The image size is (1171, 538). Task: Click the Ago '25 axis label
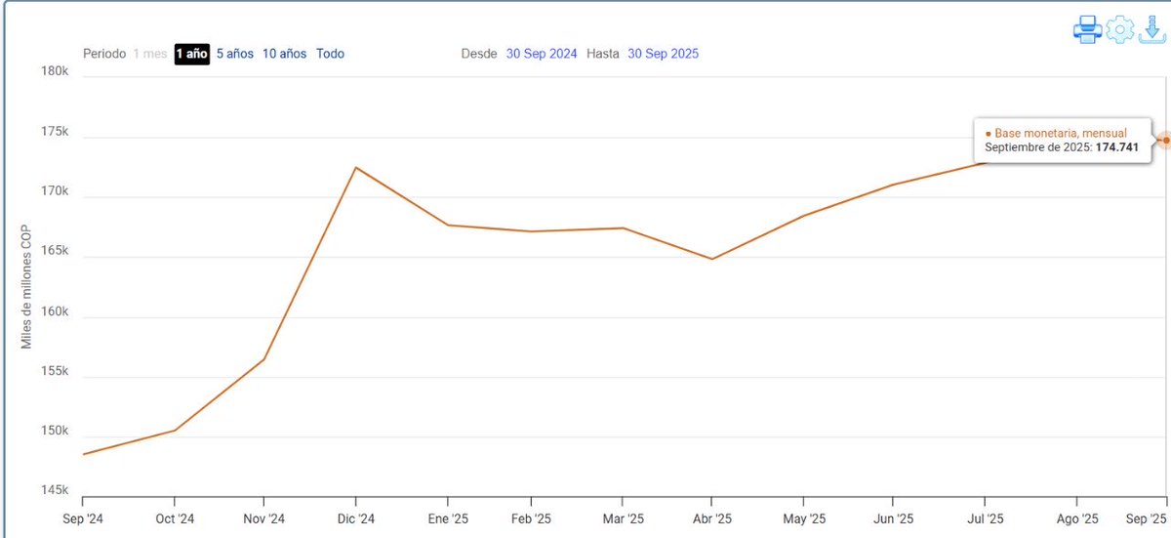1077,517
